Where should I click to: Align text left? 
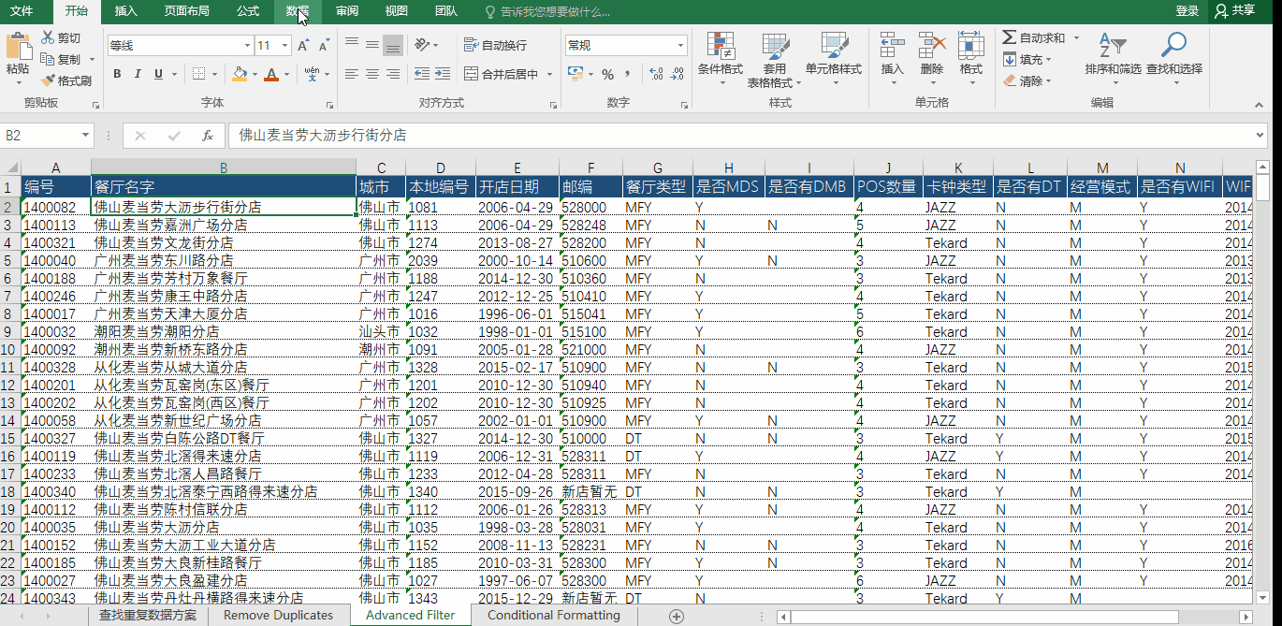point(352,74)
